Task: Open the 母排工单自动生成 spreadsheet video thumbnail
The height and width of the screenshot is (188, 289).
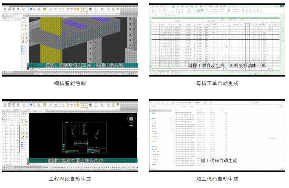Action: click(x=217, y=40)
